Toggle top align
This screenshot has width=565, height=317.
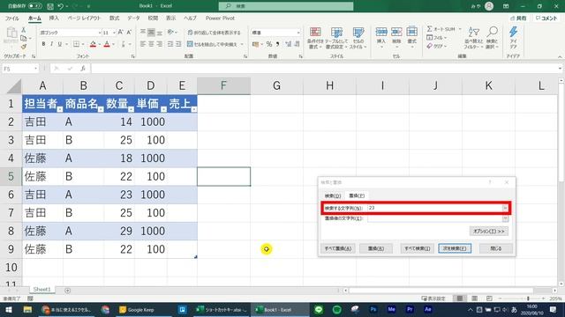pos(143,33)
